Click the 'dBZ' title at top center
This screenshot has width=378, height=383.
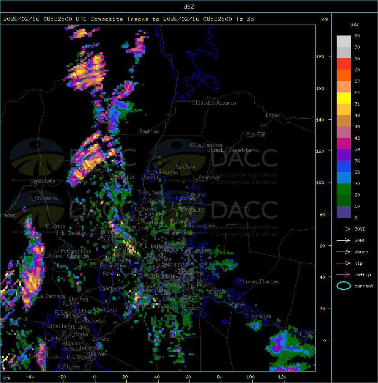coord(189,6)
